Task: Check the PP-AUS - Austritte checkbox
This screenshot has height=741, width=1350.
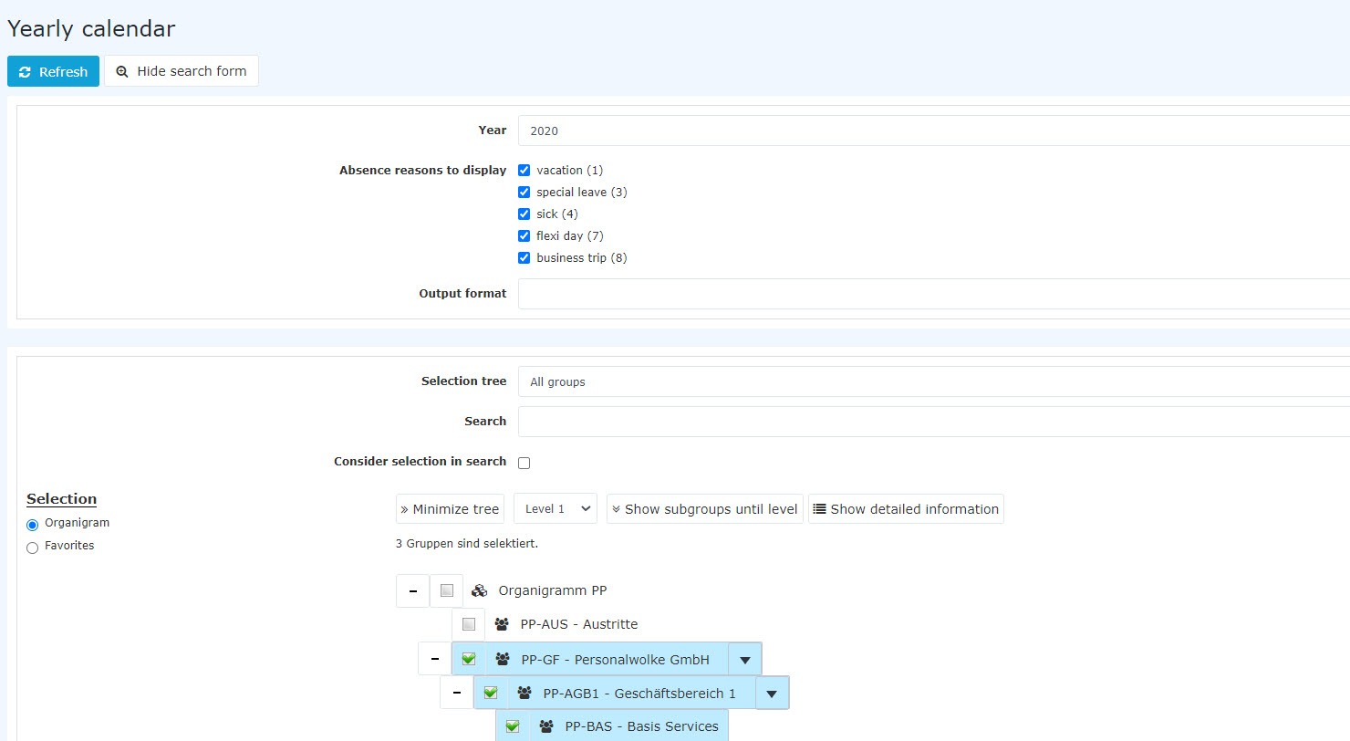Action: coord(469,624)
